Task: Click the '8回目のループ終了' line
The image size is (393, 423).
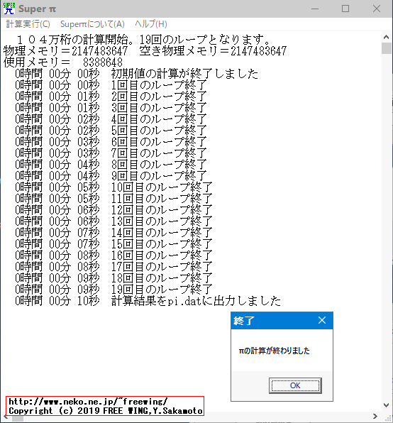Action: 111,164
